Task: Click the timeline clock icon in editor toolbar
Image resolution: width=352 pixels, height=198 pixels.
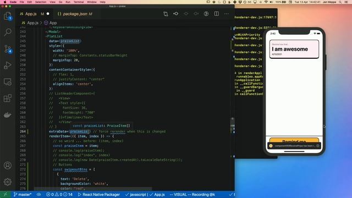Action: click(206, 14)
